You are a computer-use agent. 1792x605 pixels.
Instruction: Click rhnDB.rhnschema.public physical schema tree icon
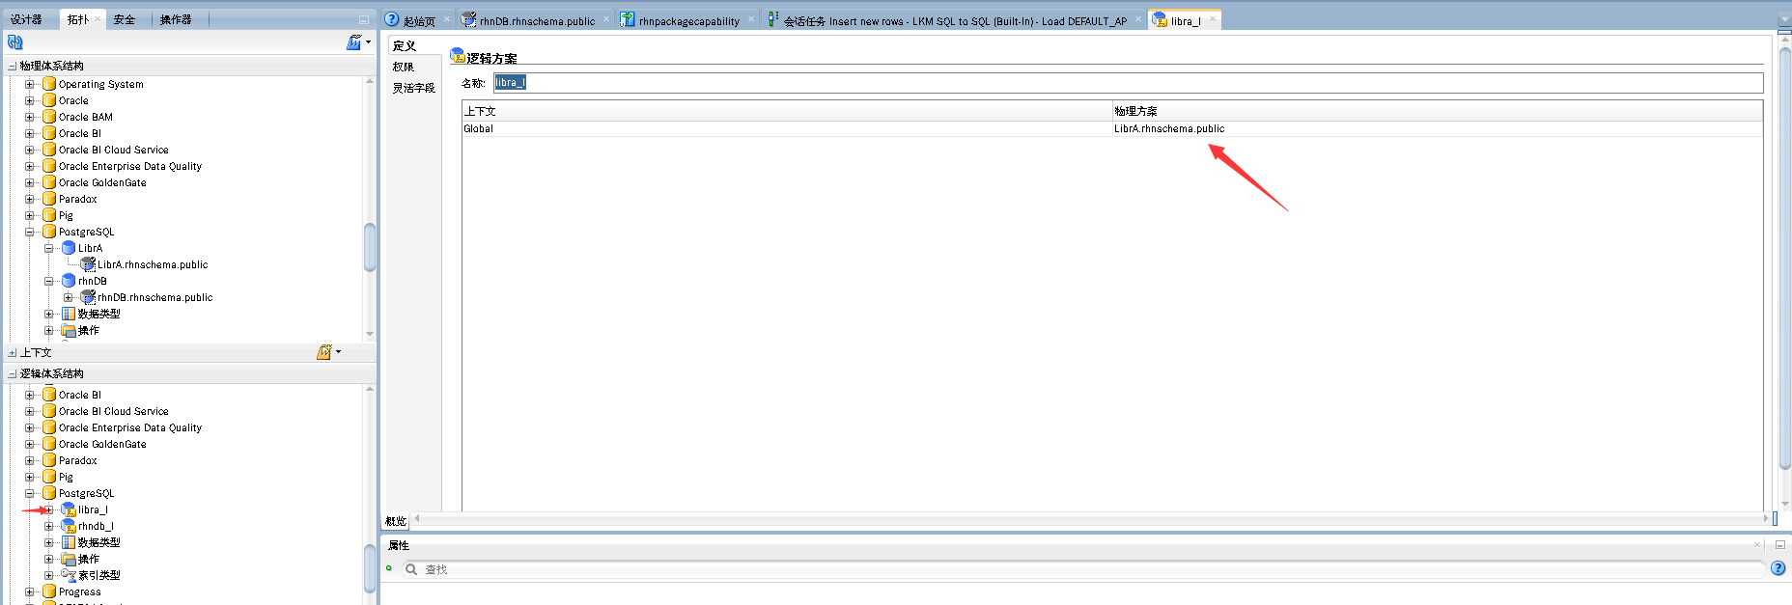coord(88,297)
